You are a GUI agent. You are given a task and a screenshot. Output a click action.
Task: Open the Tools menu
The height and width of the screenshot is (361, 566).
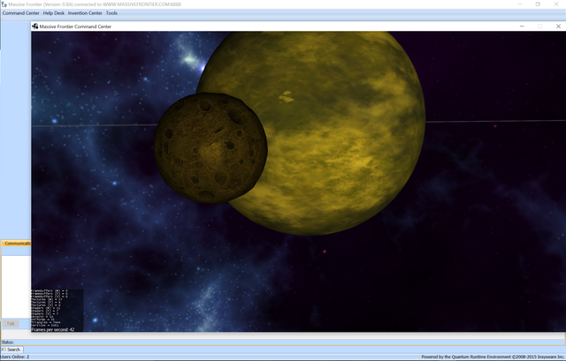tap(111, 13)
